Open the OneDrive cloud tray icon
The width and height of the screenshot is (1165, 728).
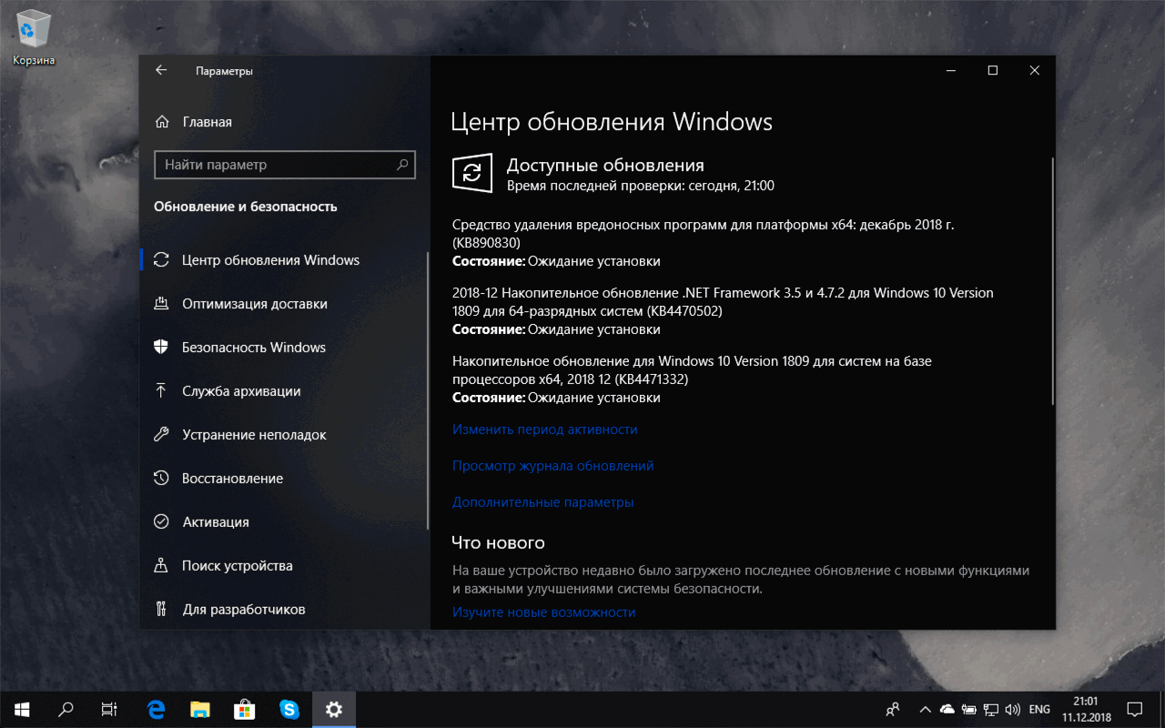(947, 709)
